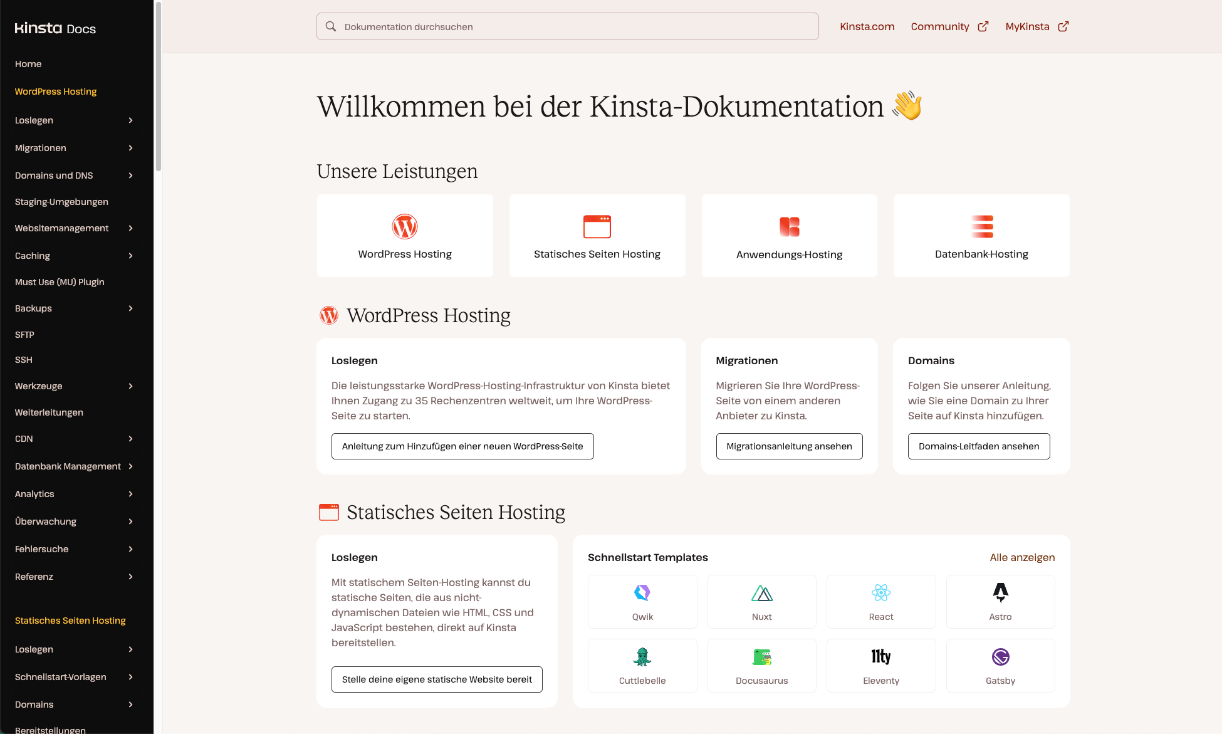Click the Datenbank-Hosting icon
The width and height of the screenshot is (1222, 734).
981,227
